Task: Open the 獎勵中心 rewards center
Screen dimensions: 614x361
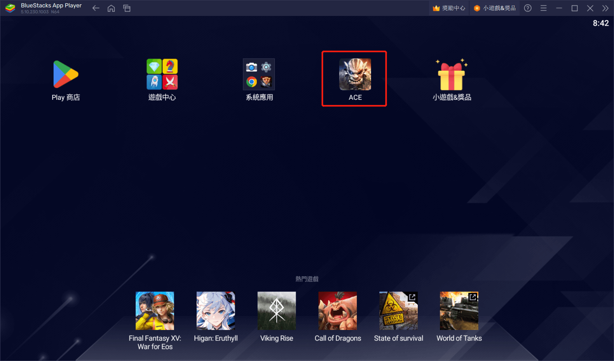Action: point(449,8)
